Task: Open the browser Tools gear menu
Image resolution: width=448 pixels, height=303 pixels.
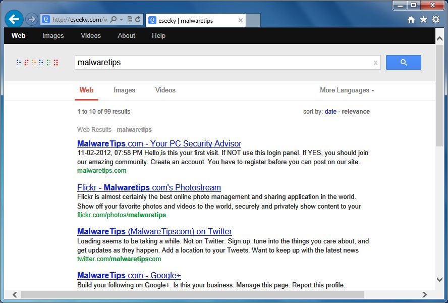Action: (x=436, y=19)
